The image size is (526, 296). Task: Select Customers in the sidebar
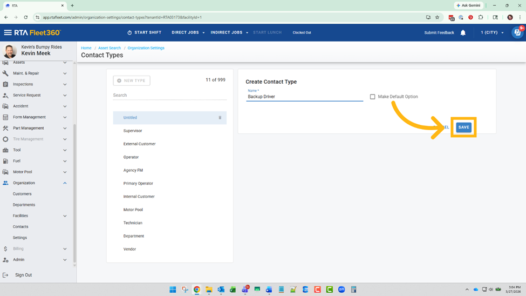[x=22, y=194]
